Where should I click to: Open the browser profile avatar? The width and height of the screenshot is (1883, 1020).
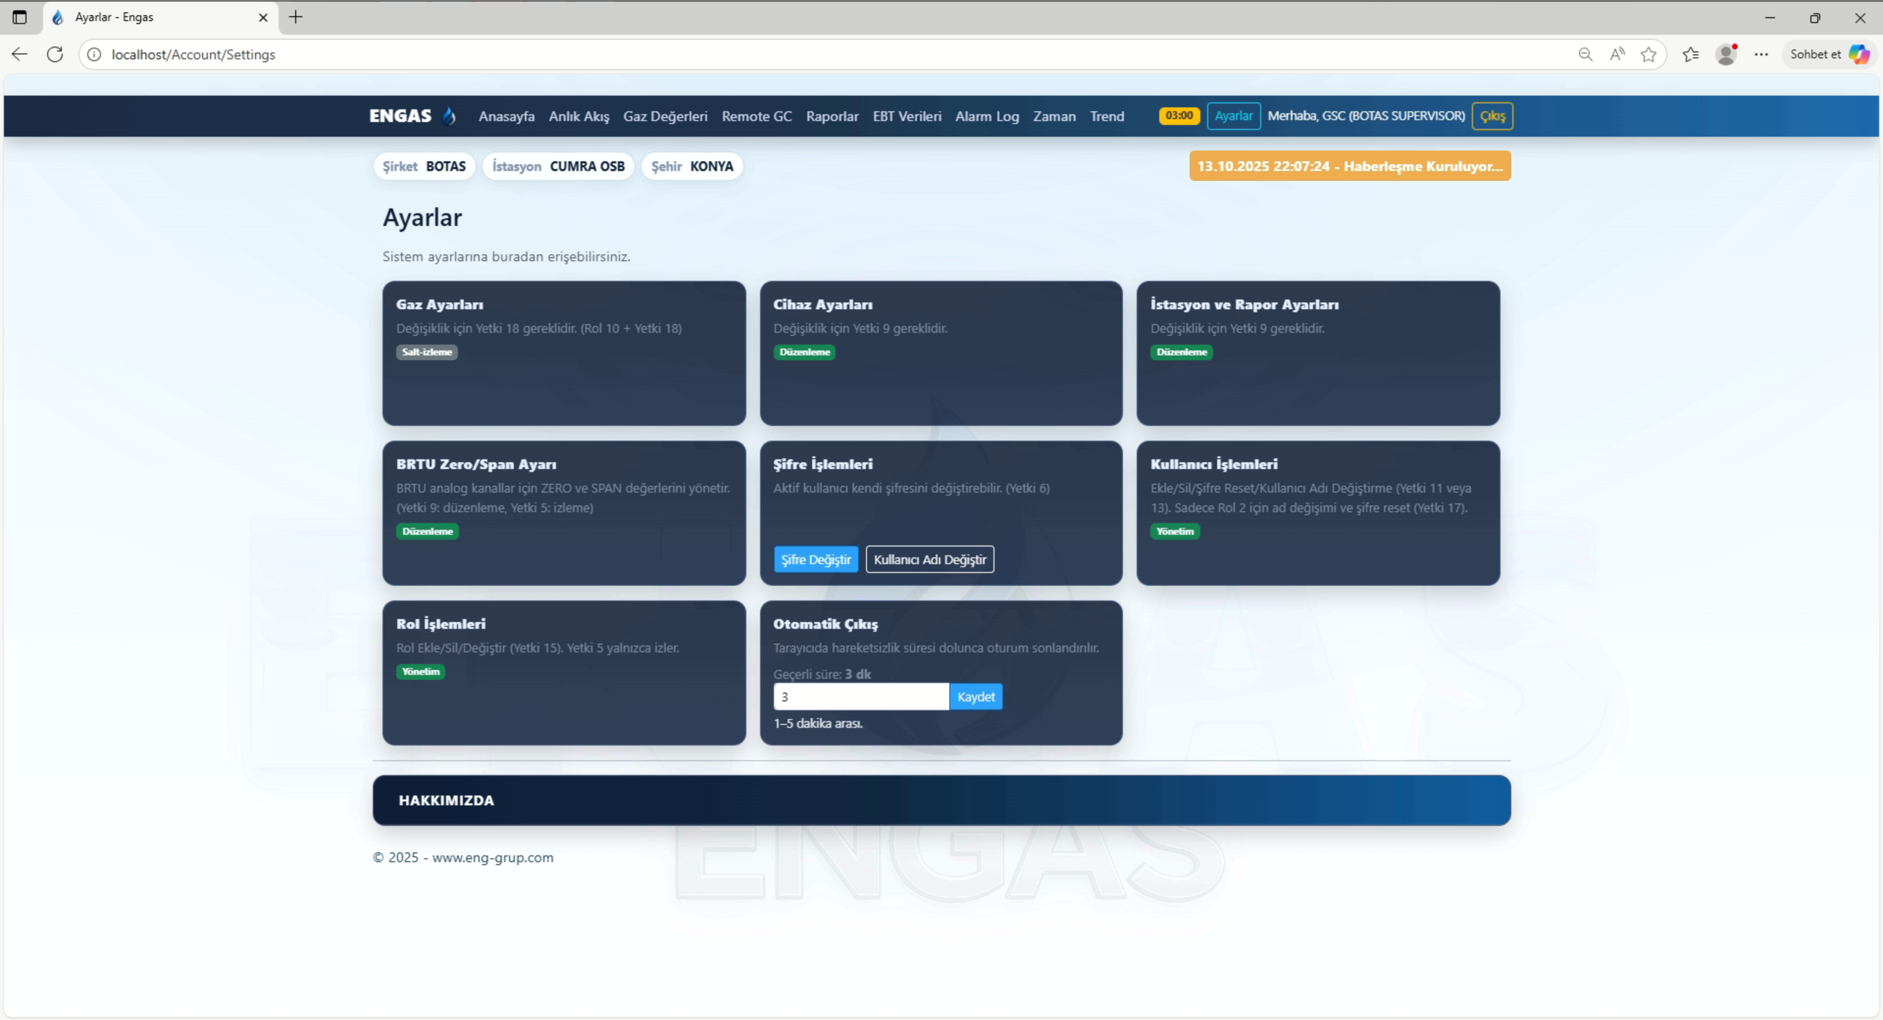pyautogui.click(x=1726, y=54)
